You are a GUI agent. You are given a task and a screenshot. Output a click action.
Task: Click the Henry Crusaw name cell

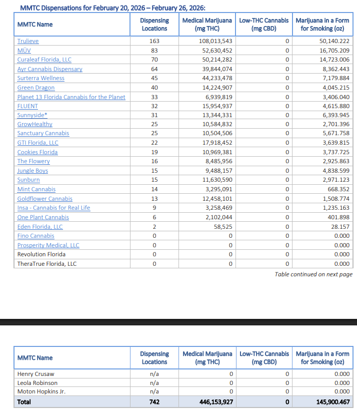click(x=35, y=374)
